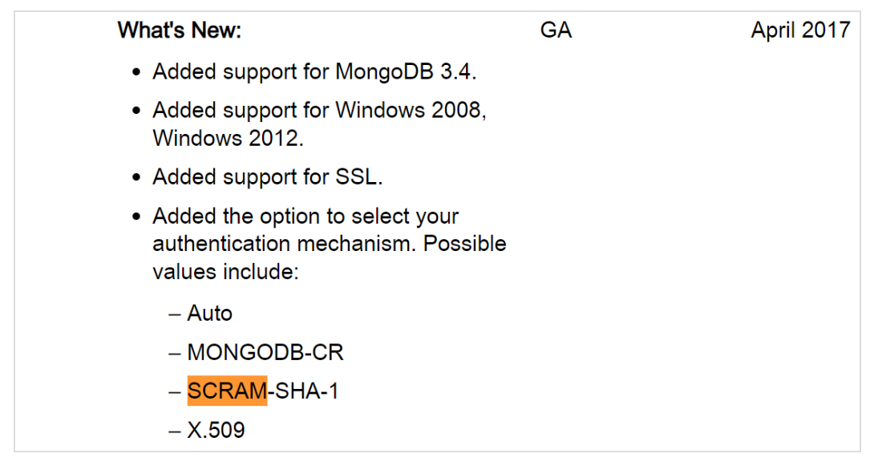Click the bullet before "Added the option"
The image size is (886, 474).
click(x=138, y=217)
